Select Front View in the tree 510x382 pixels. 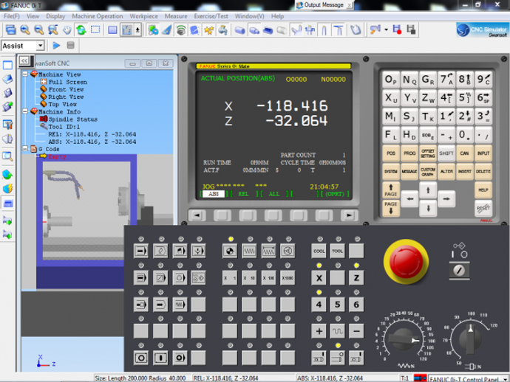[66, 89]
